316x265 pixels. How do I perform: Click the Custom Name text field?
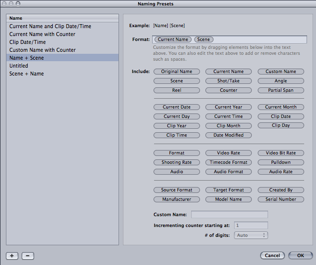coord(229,215)
